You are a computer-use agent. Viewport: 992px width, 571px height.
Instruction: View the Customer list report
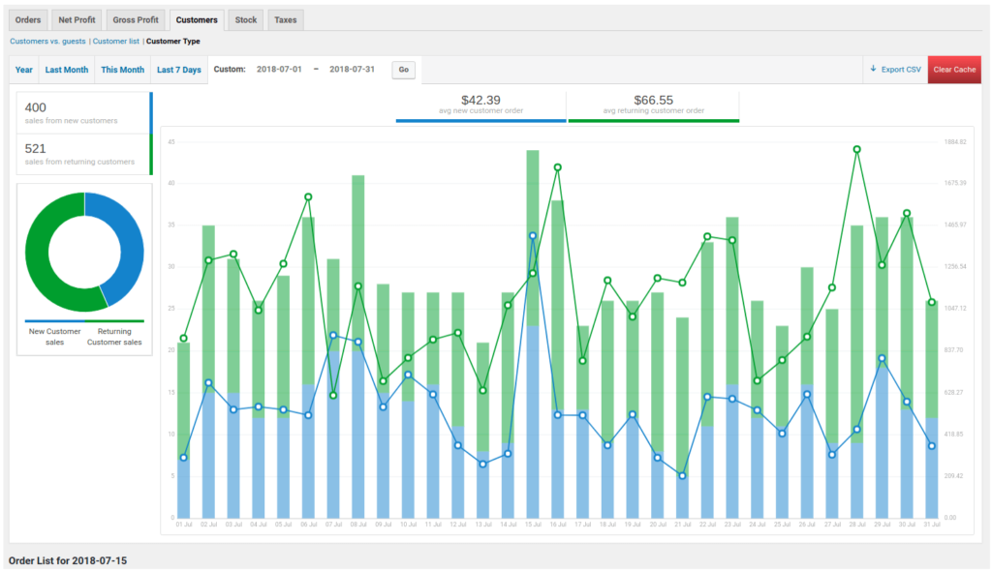point(116,41)
